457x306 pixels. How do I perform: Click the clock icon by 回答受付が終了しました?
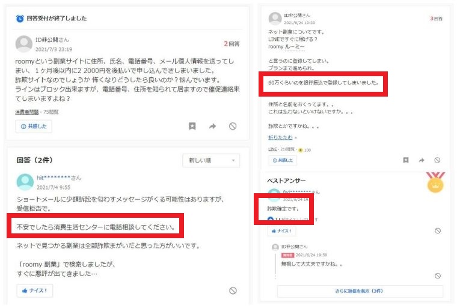pyautogui.click(x=20, y=19)
